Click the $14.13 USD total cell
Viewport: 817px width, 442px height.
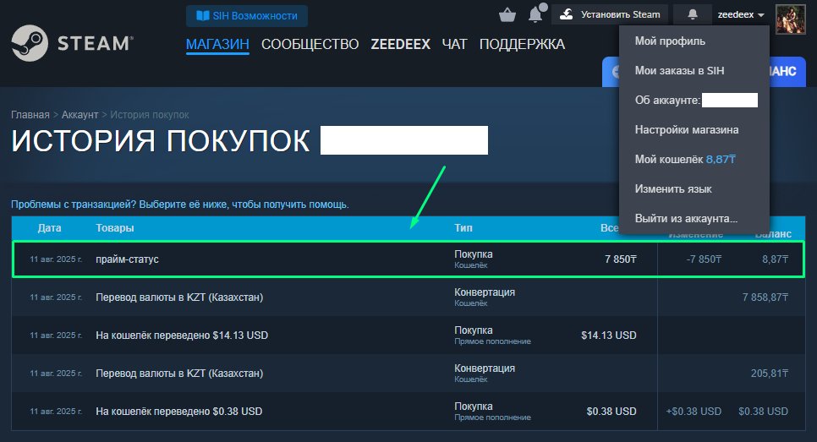(609, 336)
